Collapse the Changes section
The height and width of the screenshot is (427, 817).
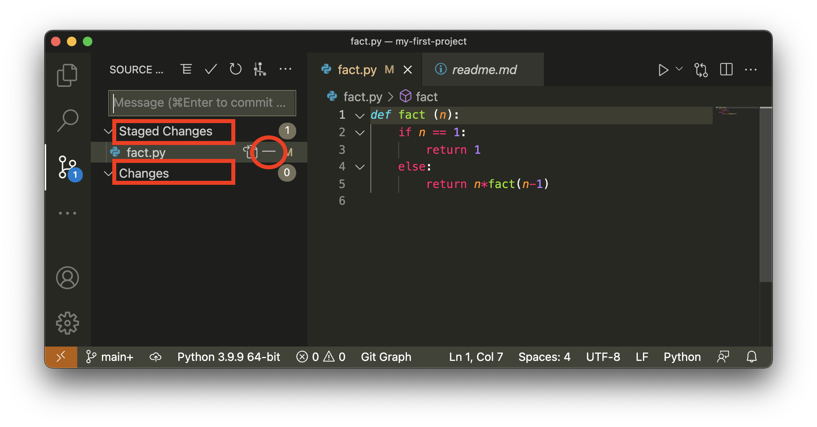click(108, 173)
